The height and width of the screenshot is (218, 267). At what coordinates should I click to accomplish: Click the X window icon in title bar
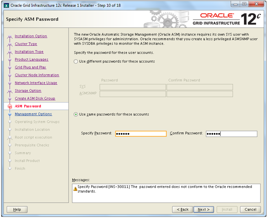tap(6, 6)
